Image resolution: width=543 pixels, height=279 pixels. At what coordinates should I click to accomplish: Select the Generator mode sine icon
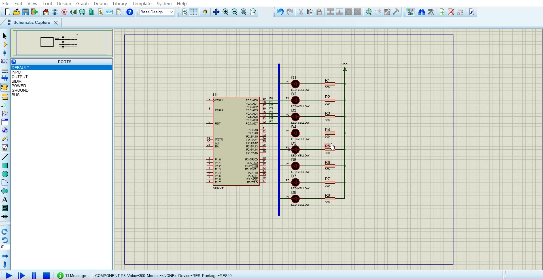tap(5, 130)
